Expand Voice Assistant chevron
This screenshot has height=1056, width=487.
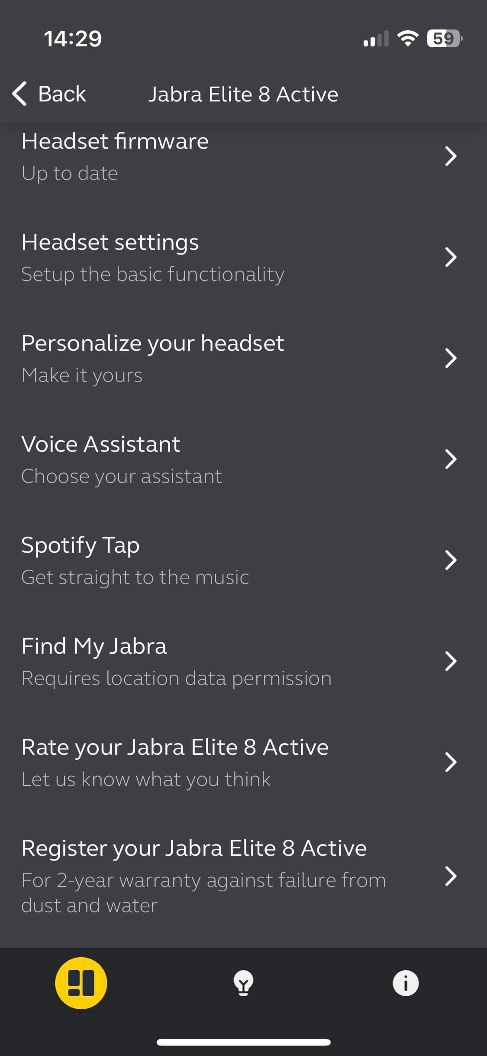pyautogui.click(x=451, y=459)
